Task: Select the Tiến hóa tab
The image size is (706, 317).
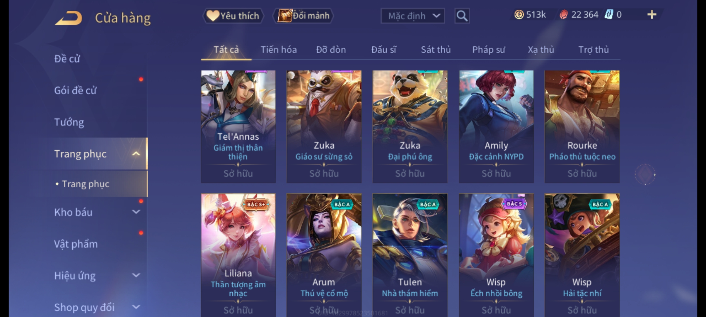Action: pos(279,50)
